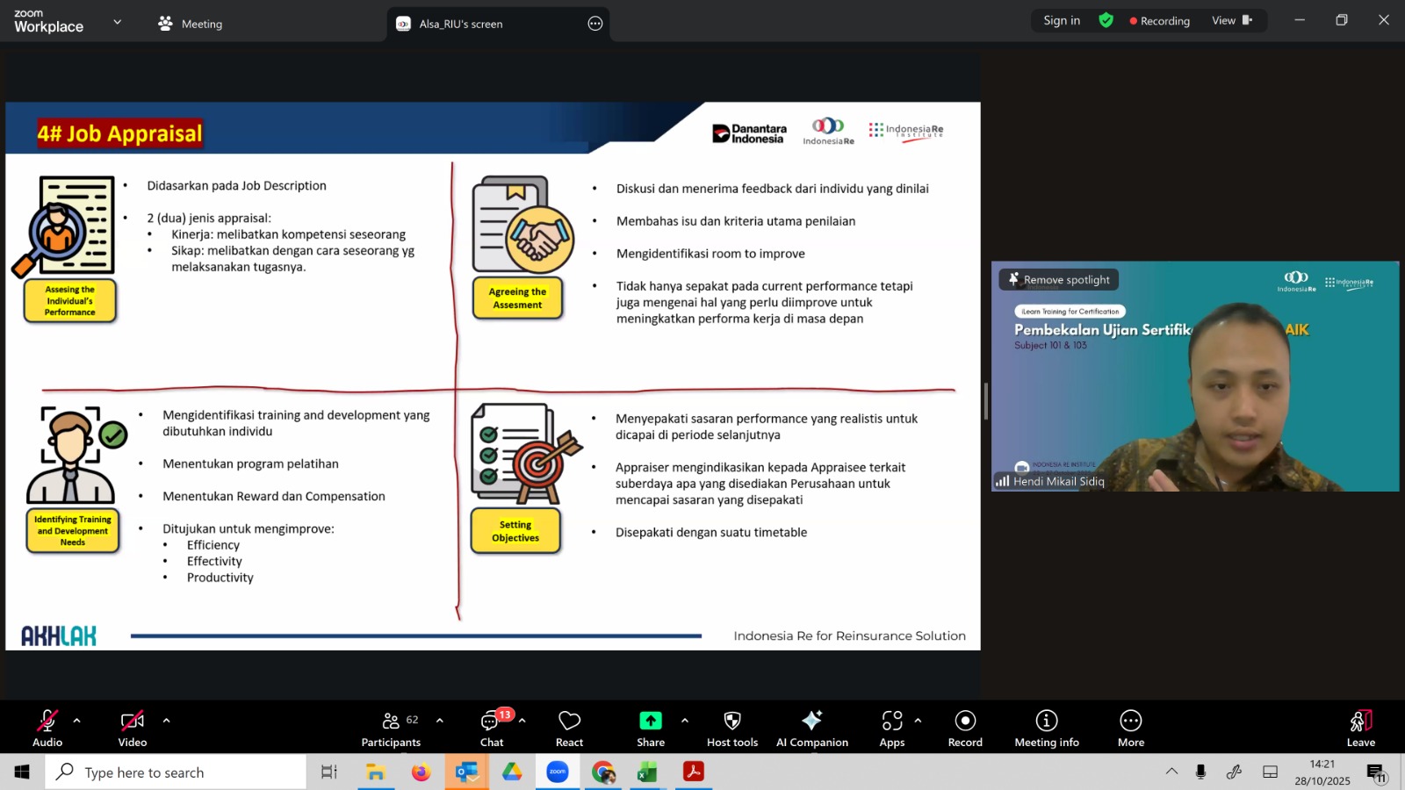This screenshot has height=790, width=1405.
Task: Open the React emoji menu
Action: click(569, 728)
